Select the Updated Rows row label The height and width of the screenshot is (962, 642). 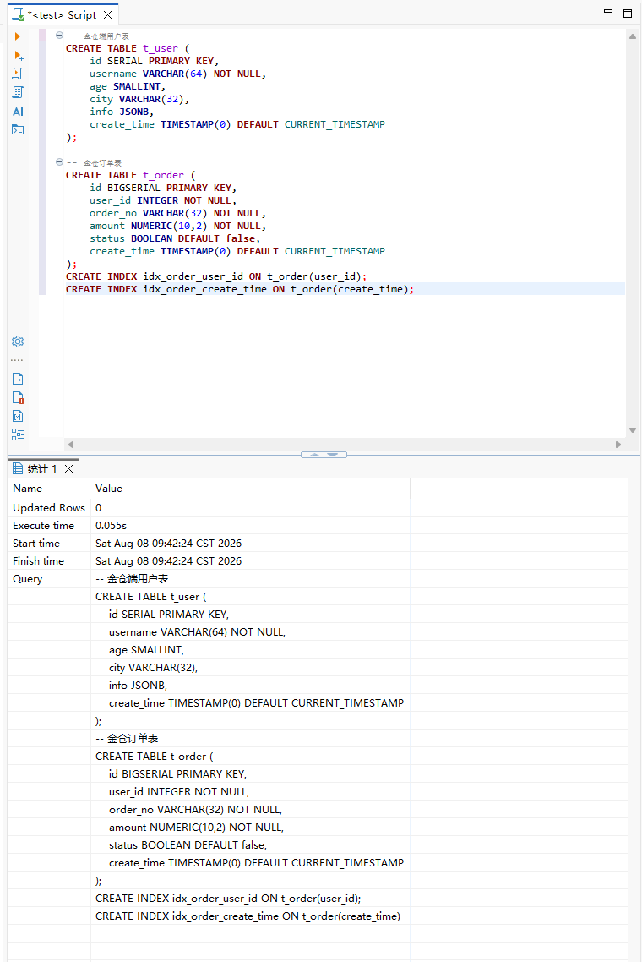(x=48, y=508)
